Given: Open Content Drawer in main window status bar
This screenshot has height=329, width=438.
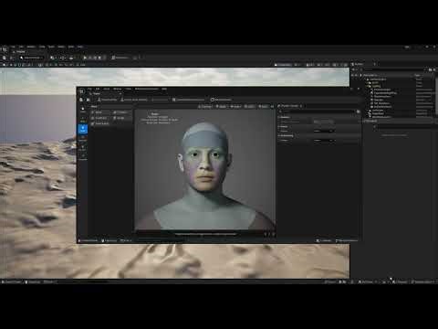Looking at the screenshot, I should tap(12, 281).
